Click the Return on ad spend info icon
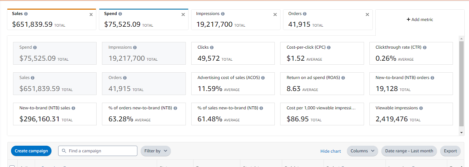 [343, 78]
